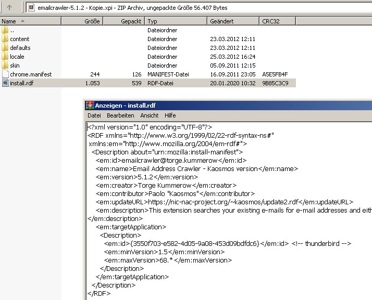Open the Bearbeiten menu
Screen dimensions: 372x300
[x=120, y=115]
